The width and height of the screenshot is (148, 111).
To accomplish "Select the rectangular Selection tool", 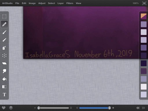I will (x=4, y=16).
